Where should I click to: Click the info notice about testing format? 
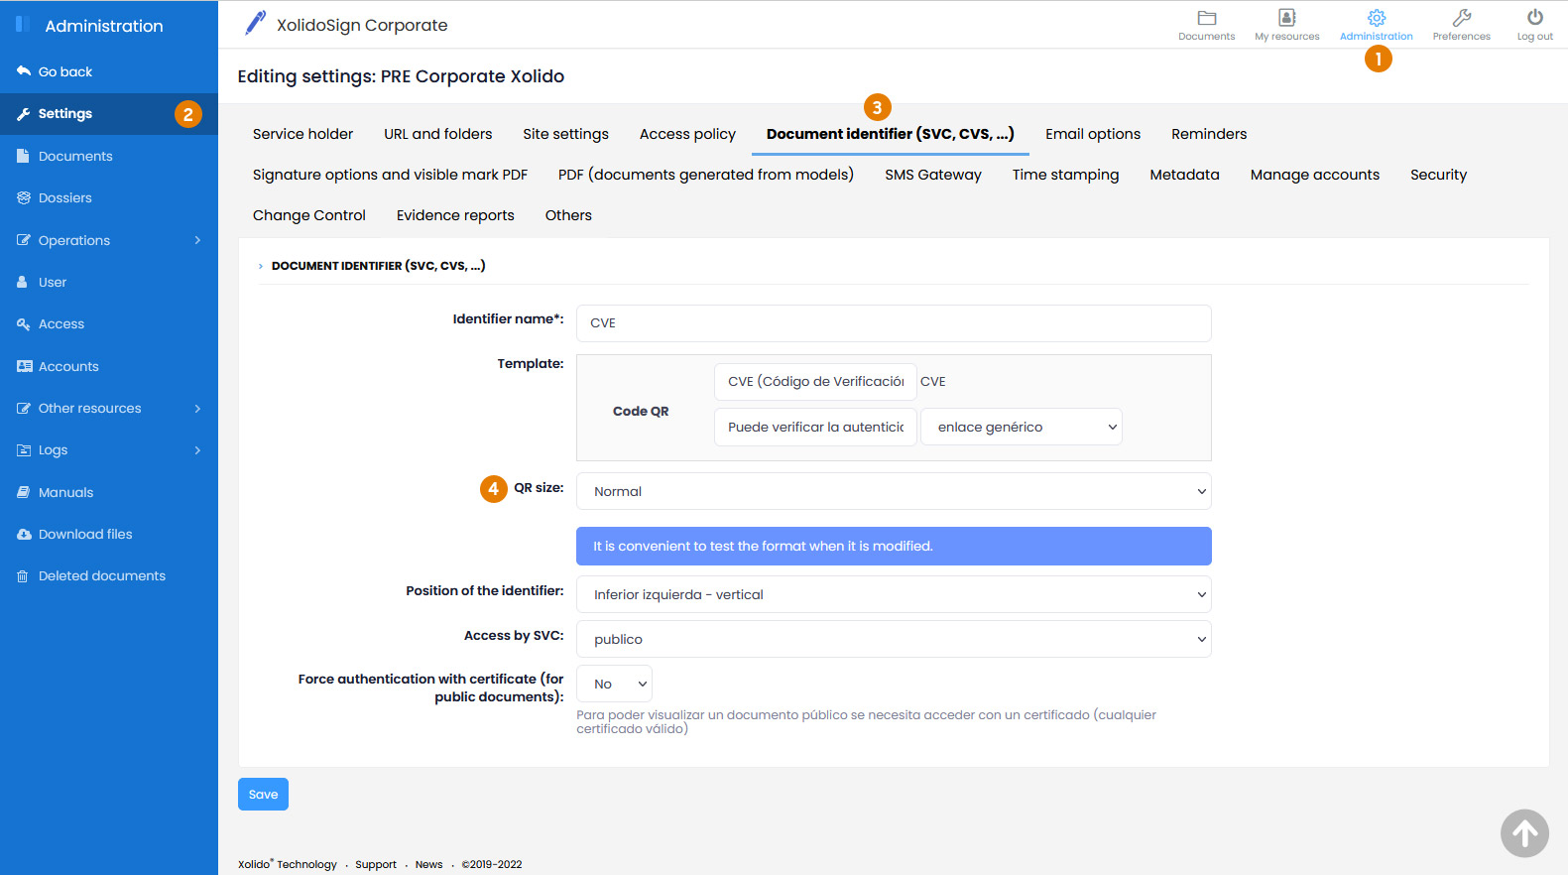coord(894,546)
